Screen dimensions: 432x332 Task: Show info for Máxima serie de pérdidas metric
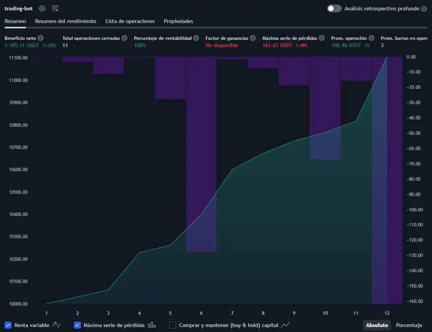(322, 38)
